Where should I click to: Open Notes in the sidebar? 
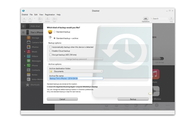pos(32,75)
